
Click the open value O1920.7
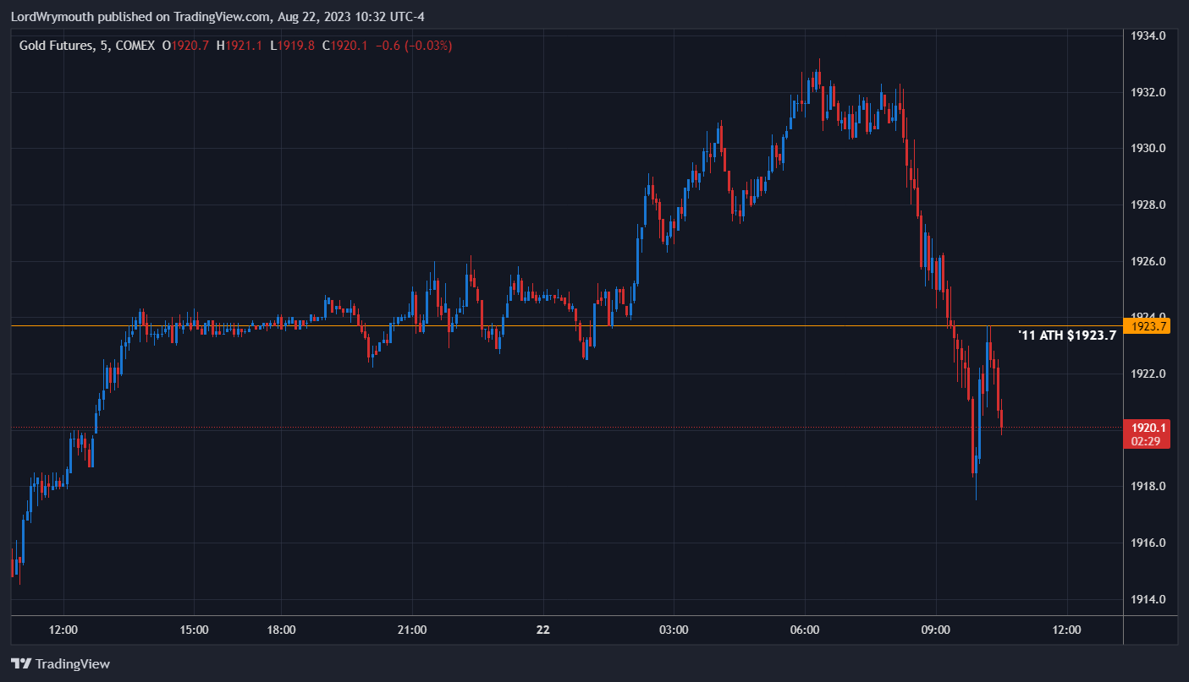pos(185,46)
